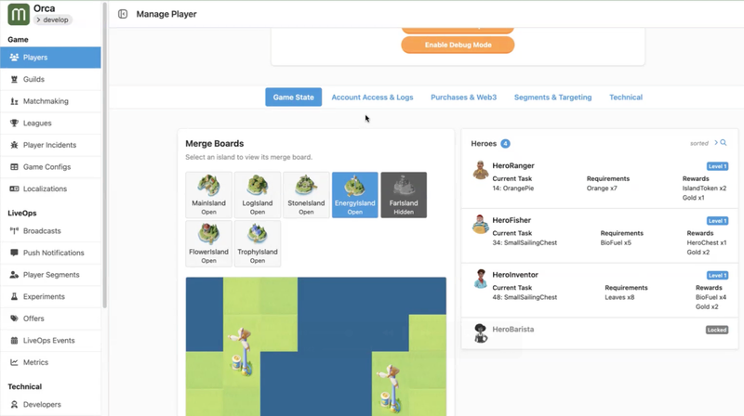Open Push Notifications section

coord(53,253)
